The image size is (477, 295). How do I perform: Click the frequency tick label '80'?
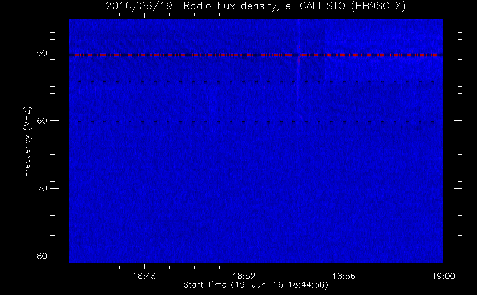(42, 256)
